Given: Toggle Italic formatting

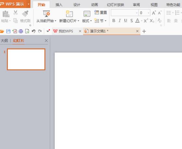Looking at the screenshot, I should pos(120,21).
